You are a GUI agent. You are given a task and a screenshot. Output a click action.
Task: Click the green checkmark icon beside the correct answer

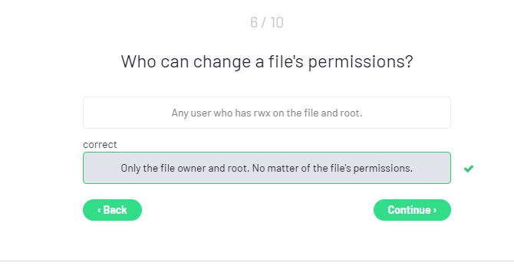pos(469,169)
